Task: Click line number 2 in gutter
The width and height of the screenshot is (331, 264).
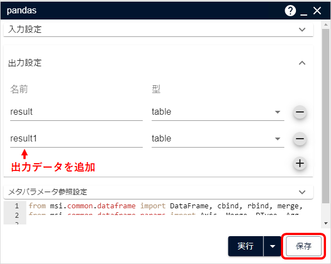Action: [17, 215]
